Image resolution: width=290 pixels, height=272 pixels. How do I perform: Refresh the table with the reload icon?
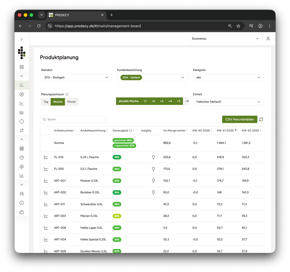tap(261, 119)
